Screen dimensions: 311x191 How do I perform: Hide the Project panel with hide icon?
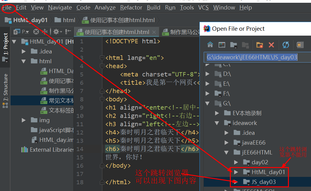[x=68, y=32]
